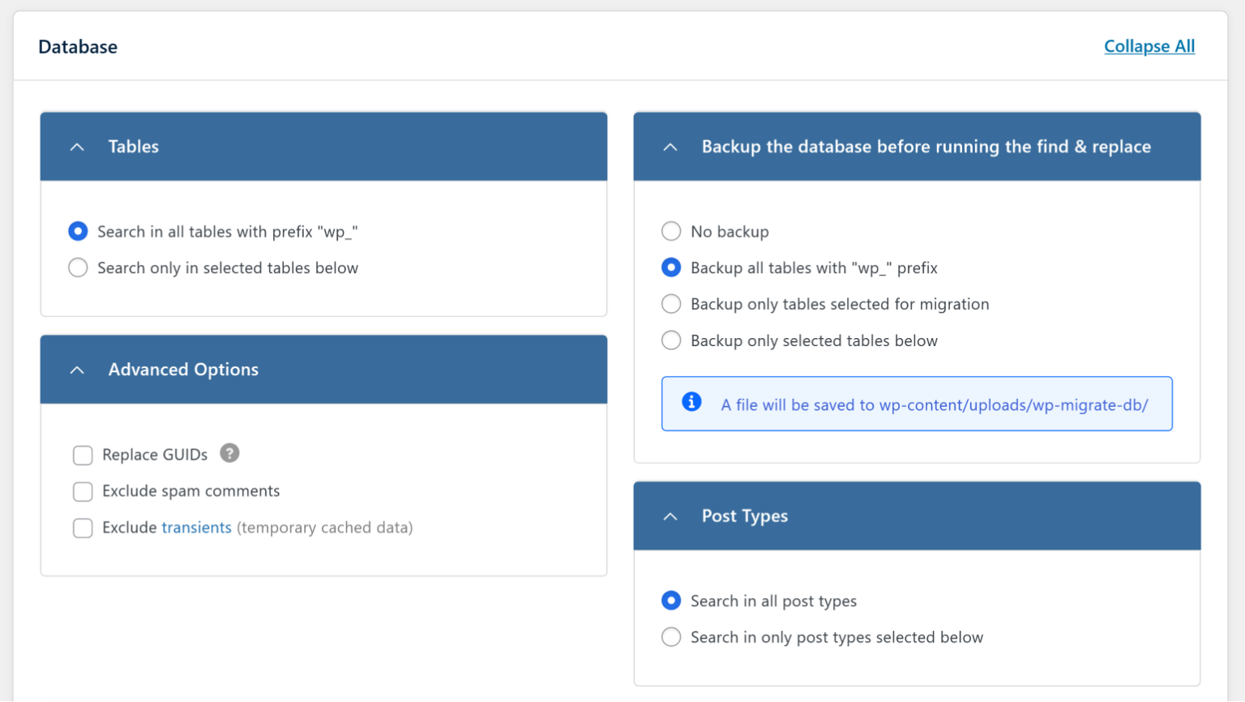
Task: Click the Database section title
Action: pos(78,47)
